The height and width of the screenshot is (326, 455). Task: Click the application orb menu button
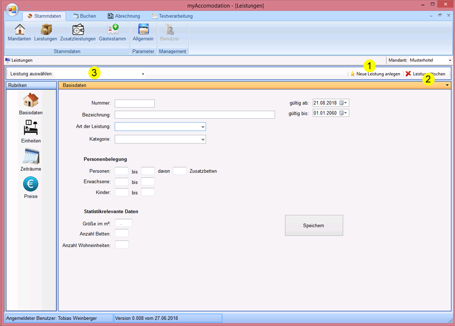tap(12, 11)
